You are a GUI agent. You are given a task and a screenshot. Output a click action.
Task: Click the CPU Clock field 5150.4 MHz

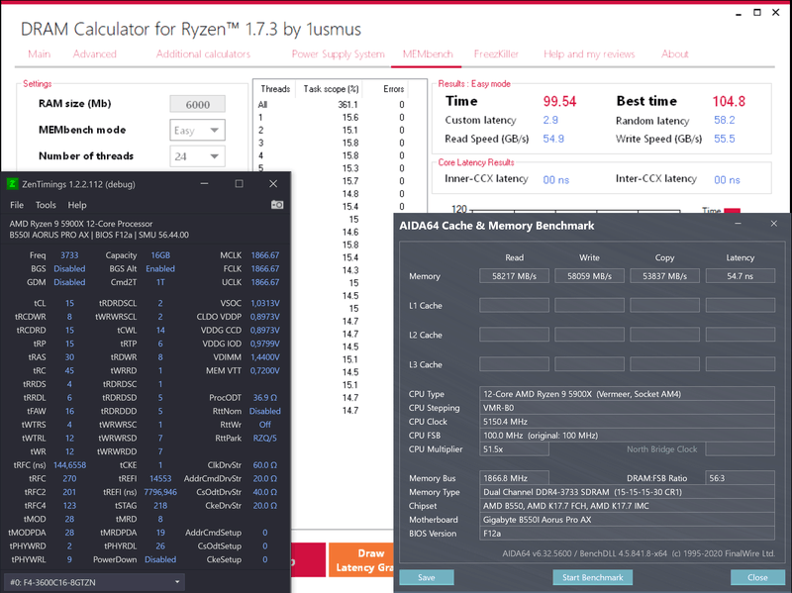(627, 422)
